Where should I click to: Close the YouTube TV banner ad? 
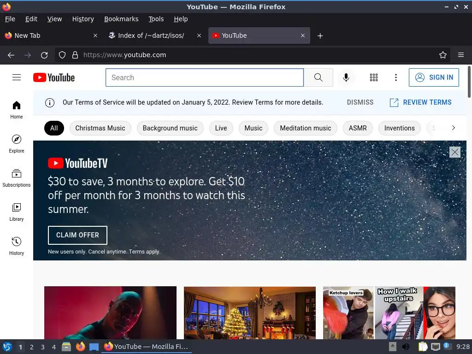454,152
